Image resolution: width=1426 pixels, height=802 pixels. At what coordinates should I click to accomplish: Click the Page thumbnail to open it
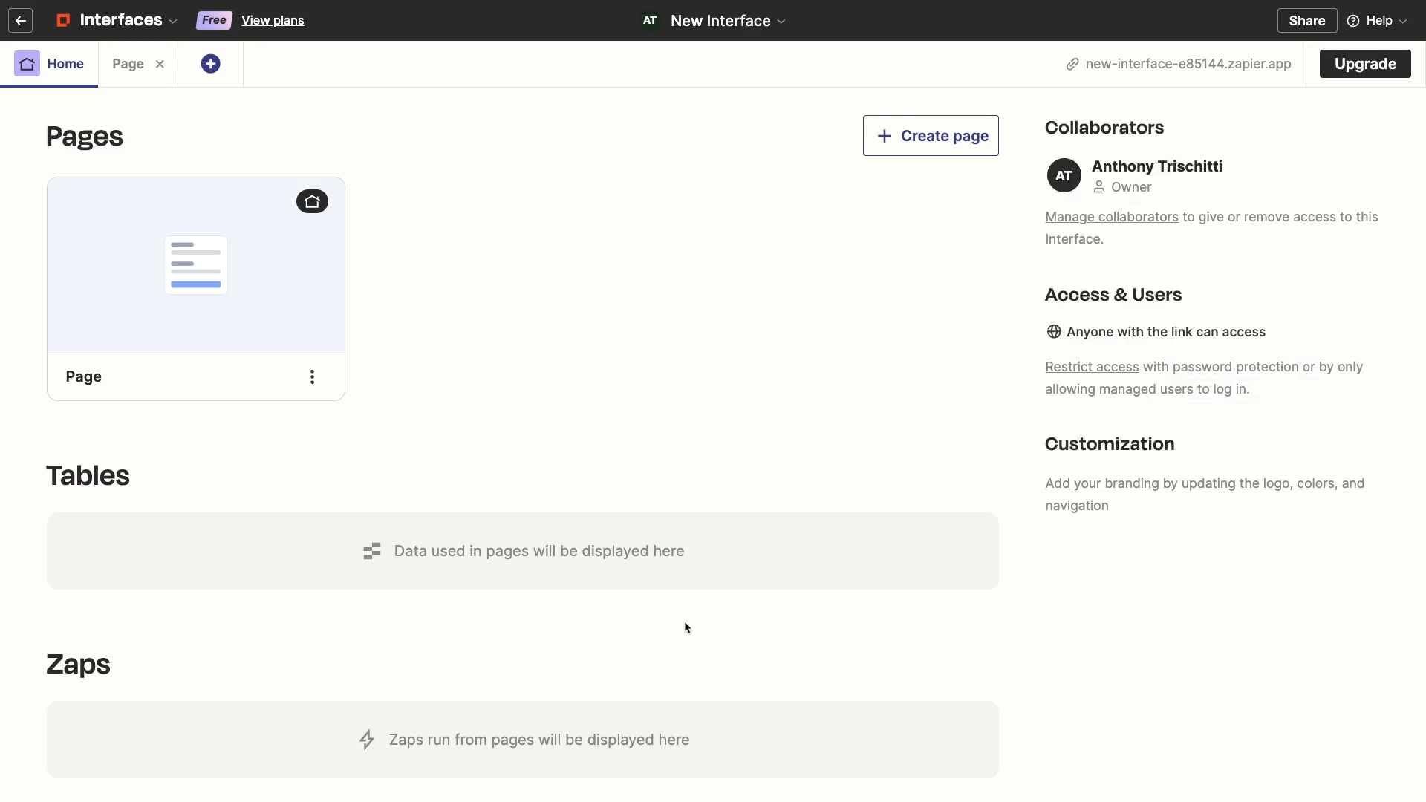196,265
